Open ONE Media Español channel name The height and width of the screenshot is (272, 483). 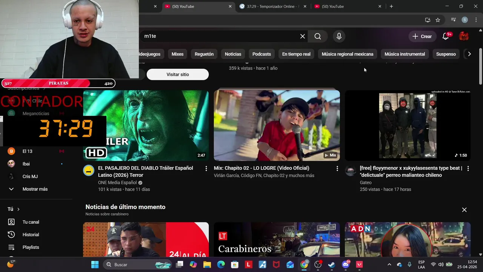click(117, 182)
